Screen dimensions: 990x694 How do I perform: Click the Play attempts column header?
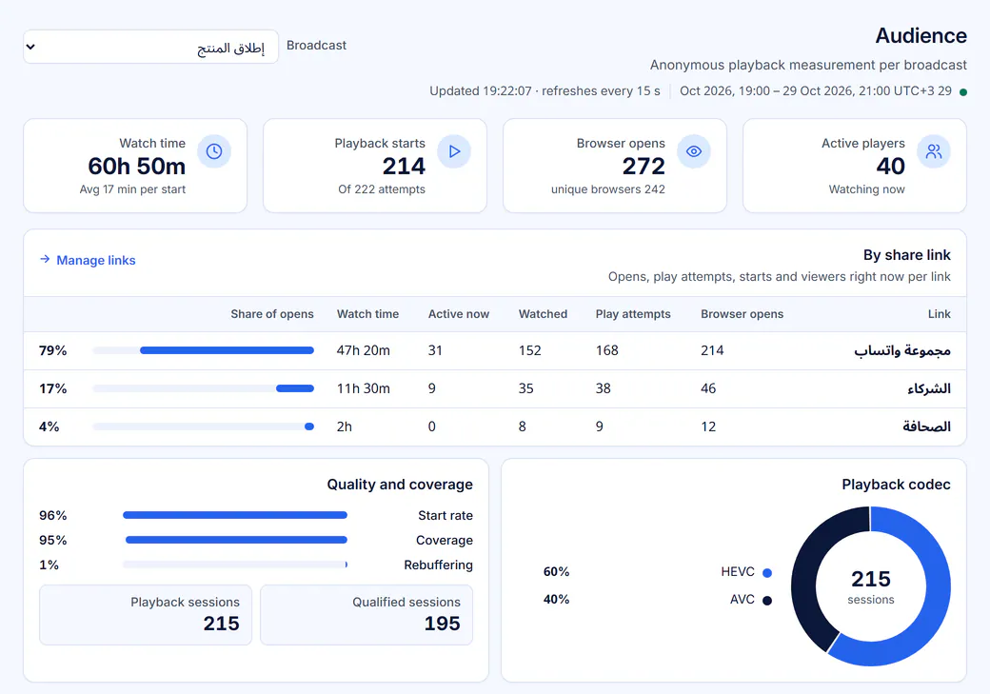pyautogui.click(x=633, y=314)
